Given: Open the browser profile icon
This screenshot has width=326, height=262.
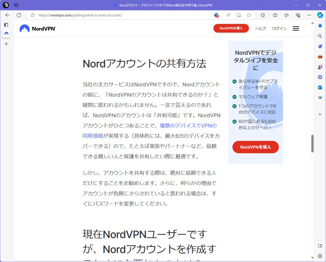Looking at the screenshot, I should tap(6, 5).
